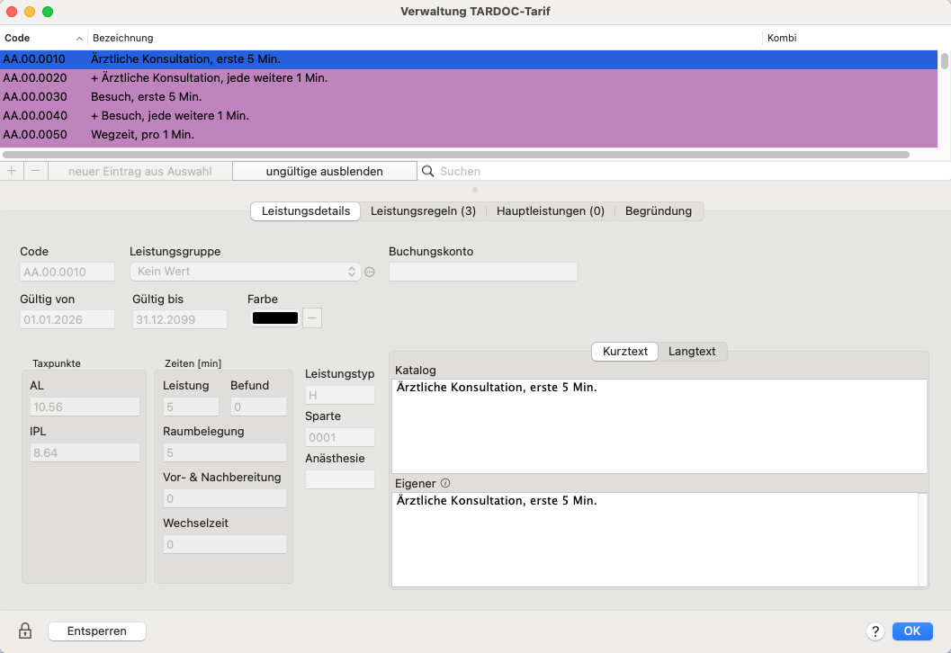951x653 pixels.
Task: Open the Leistungsregeln (3) tab
Action: 423,211
